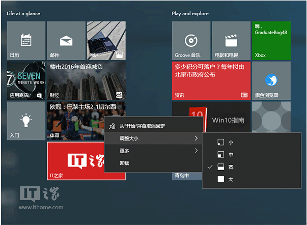Select the 中 medium tile size
The width and height of the screenshot is (307, 225).
pos(230,155)
